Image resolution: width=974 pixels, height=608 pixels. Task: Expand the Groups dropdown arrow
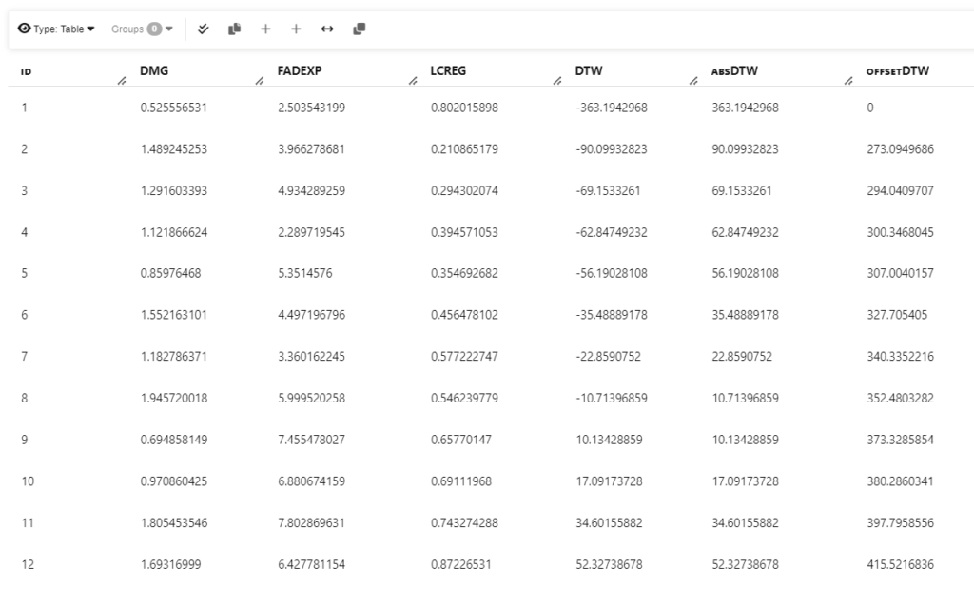click(169, 29)
